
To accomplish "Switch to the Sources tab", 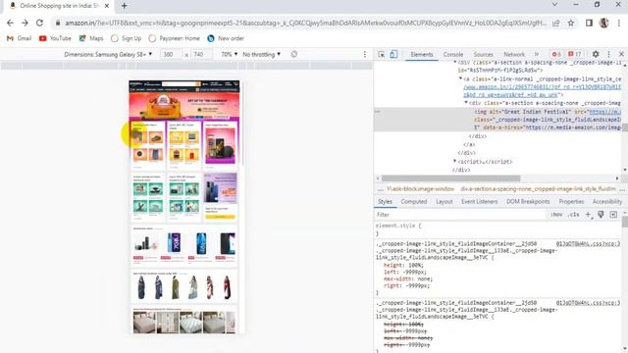I will (483, 55).
